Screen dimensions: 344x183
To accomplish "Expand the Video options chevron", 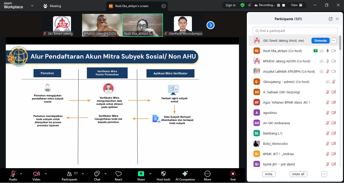I will pyautogui.click(x=46, y=174).
